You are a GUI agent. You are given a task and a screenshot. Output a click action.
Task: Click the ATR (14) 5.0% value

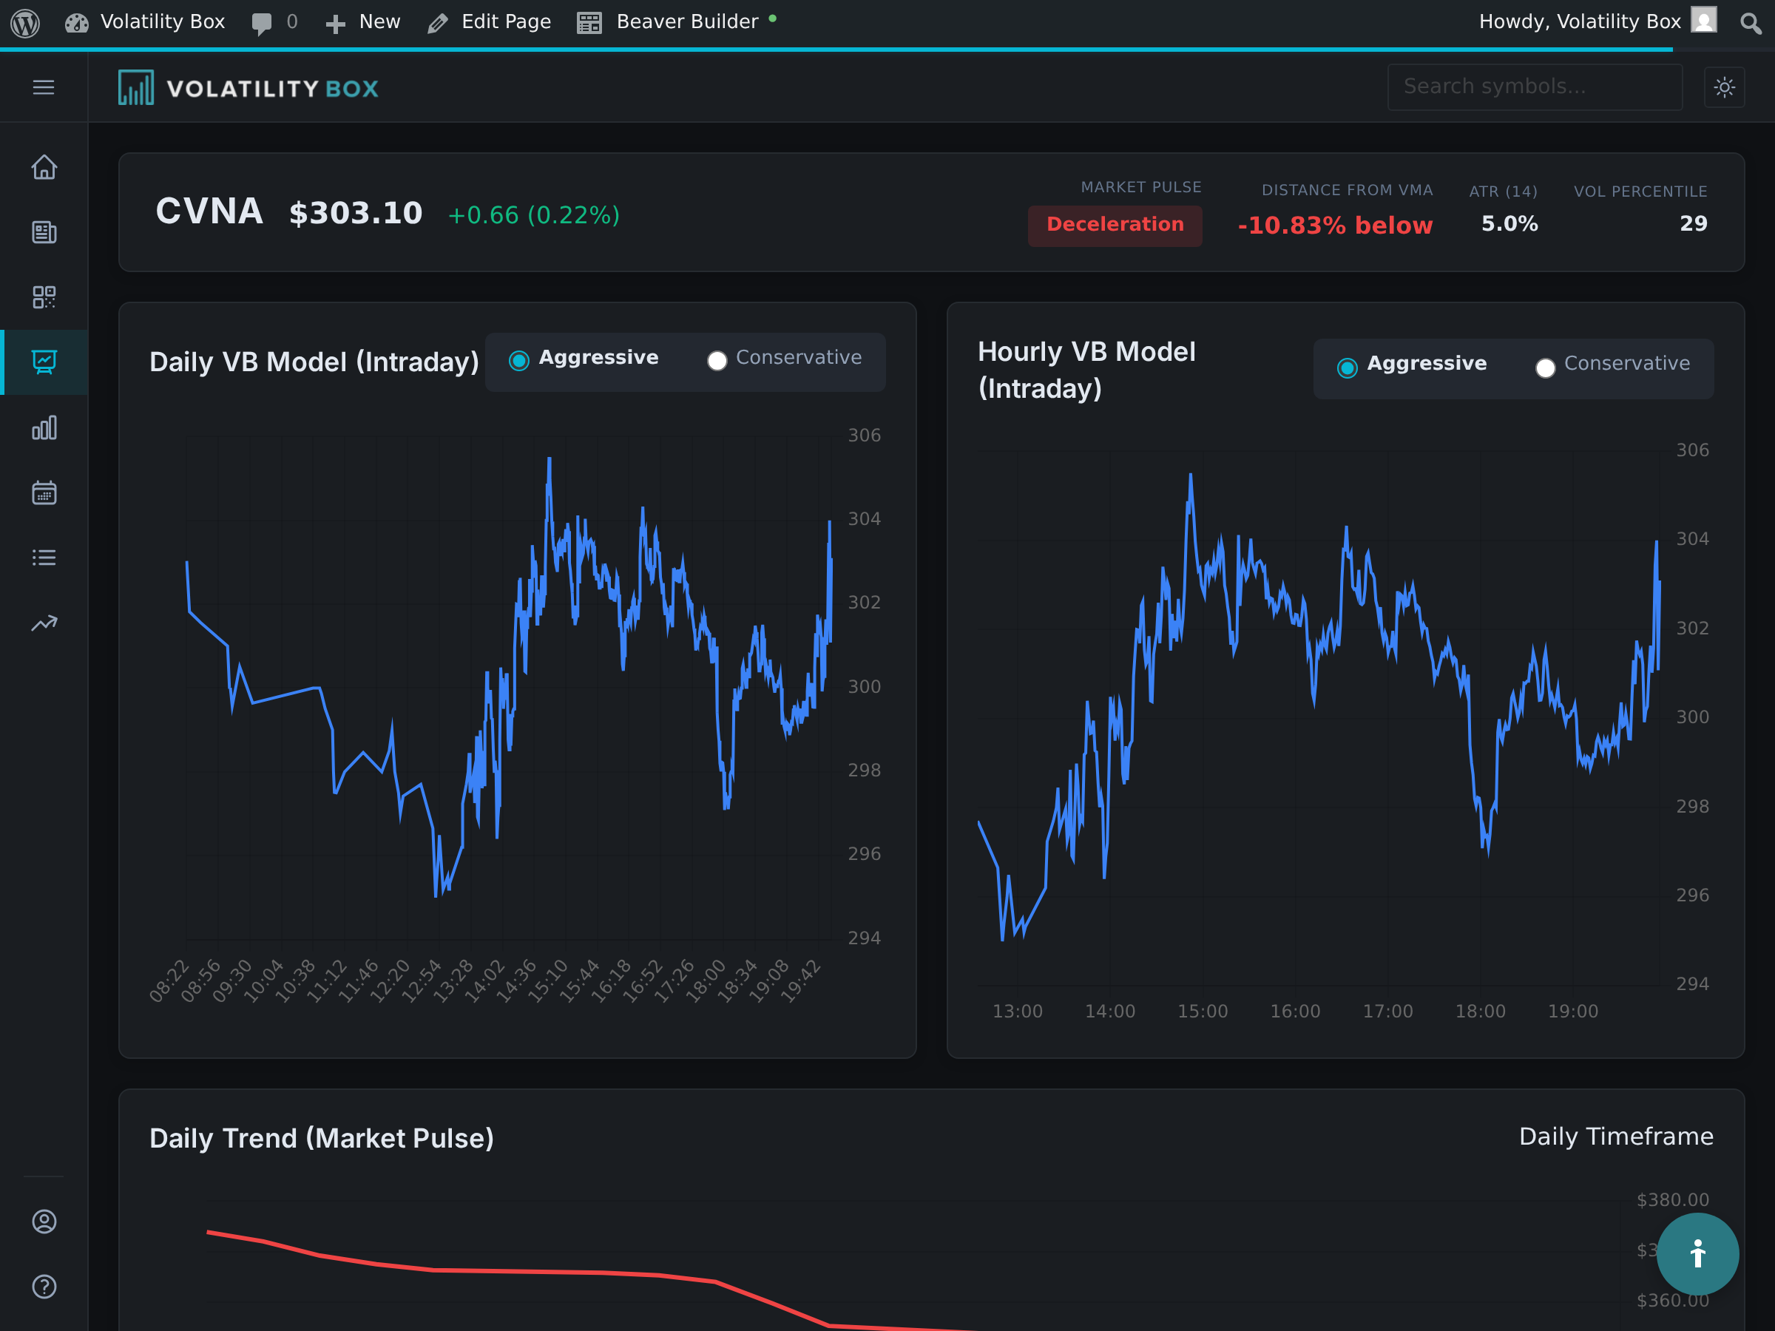[1509, 224]
